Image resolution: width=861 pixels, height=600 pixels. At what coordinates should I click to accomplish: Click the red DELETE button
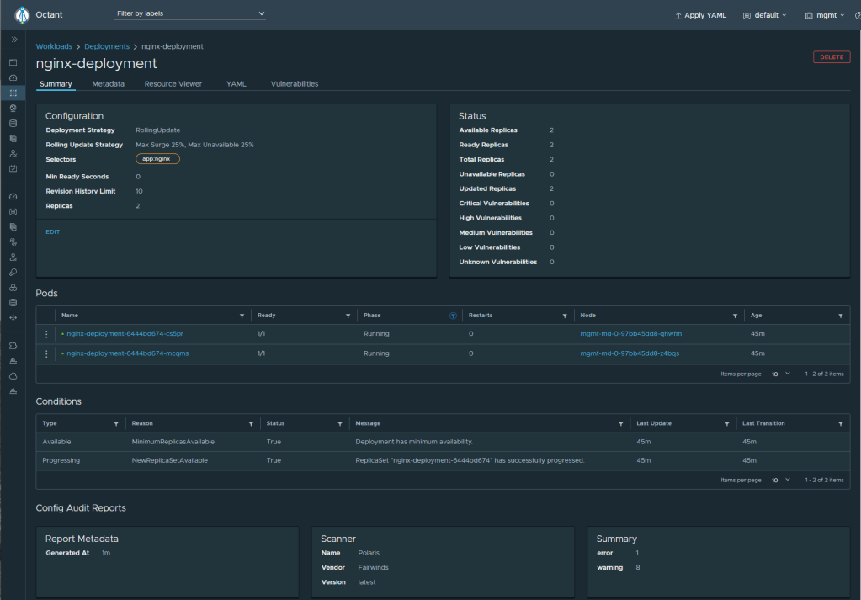(x=831, y=57)
